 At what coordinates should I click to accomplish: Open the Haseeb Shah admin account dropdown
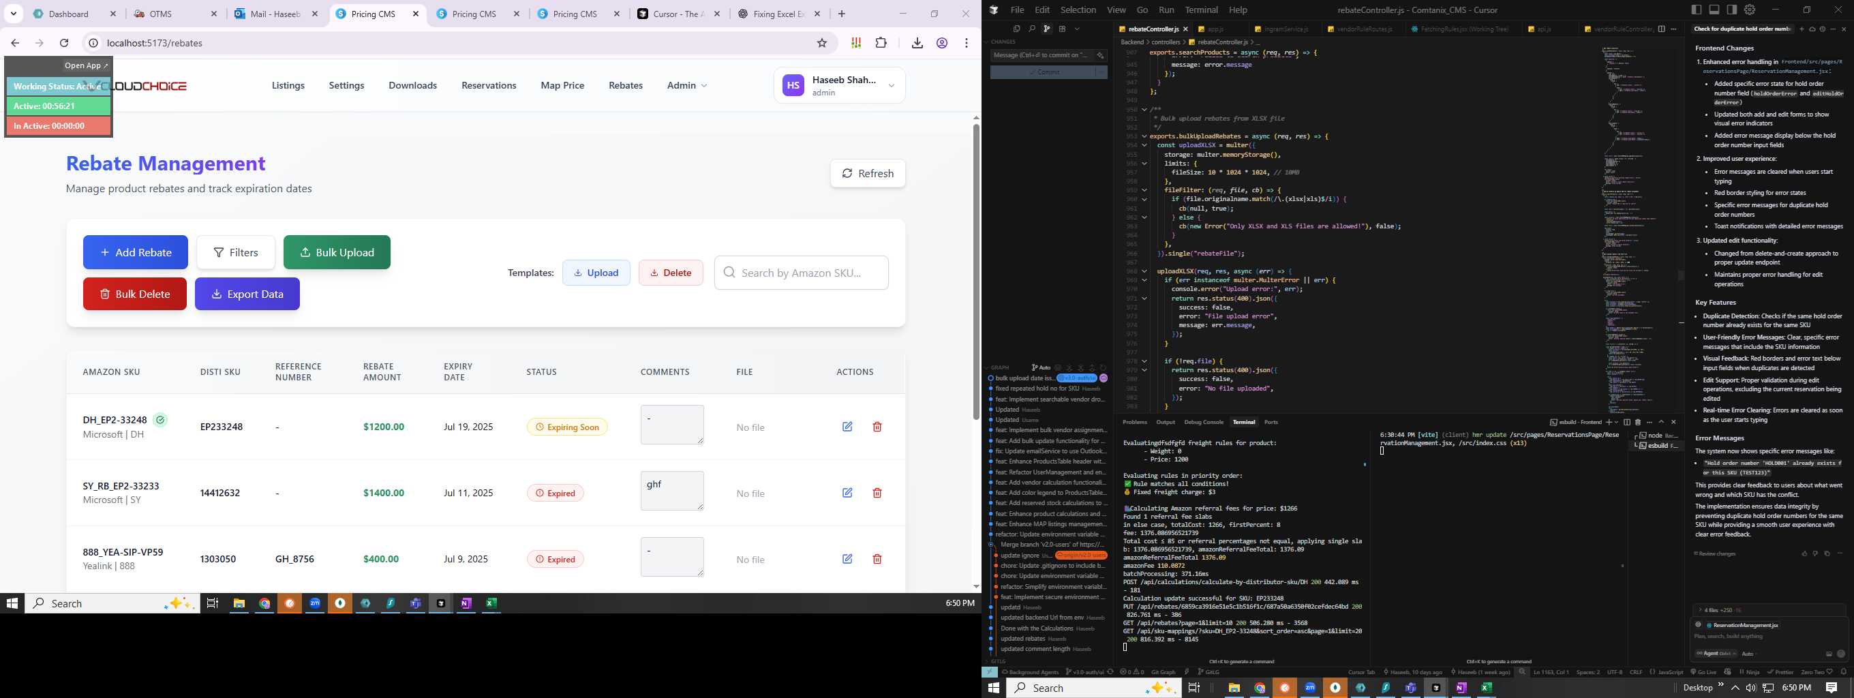[x=839, y=86]
